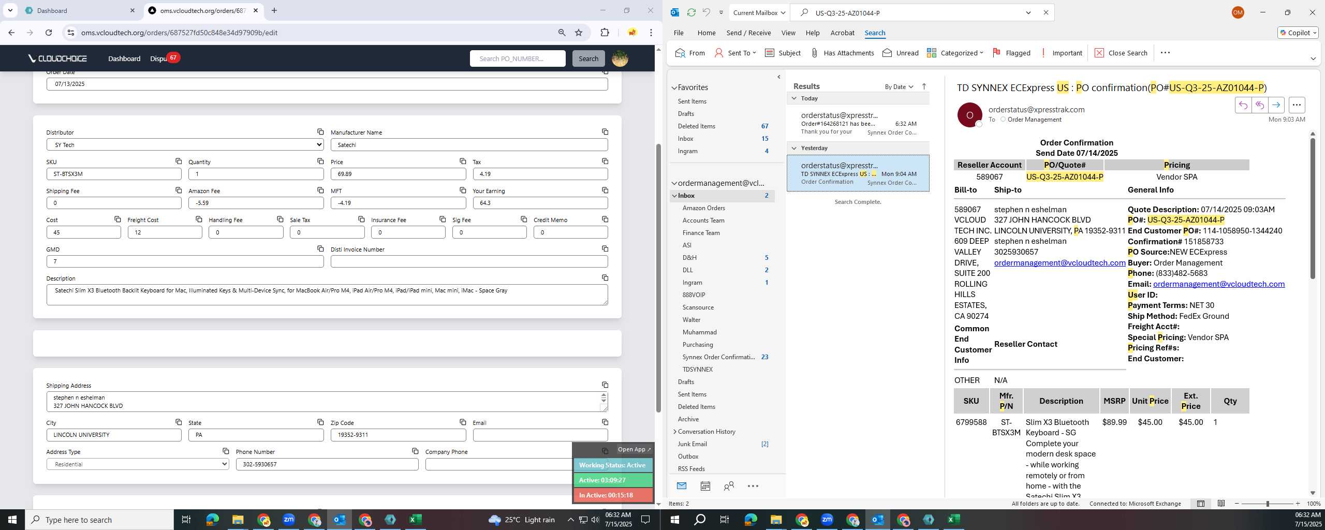The image size is (1325, 530).
Task: Open the Acrobat ribbon tab
Action: [x=842, y=33]
